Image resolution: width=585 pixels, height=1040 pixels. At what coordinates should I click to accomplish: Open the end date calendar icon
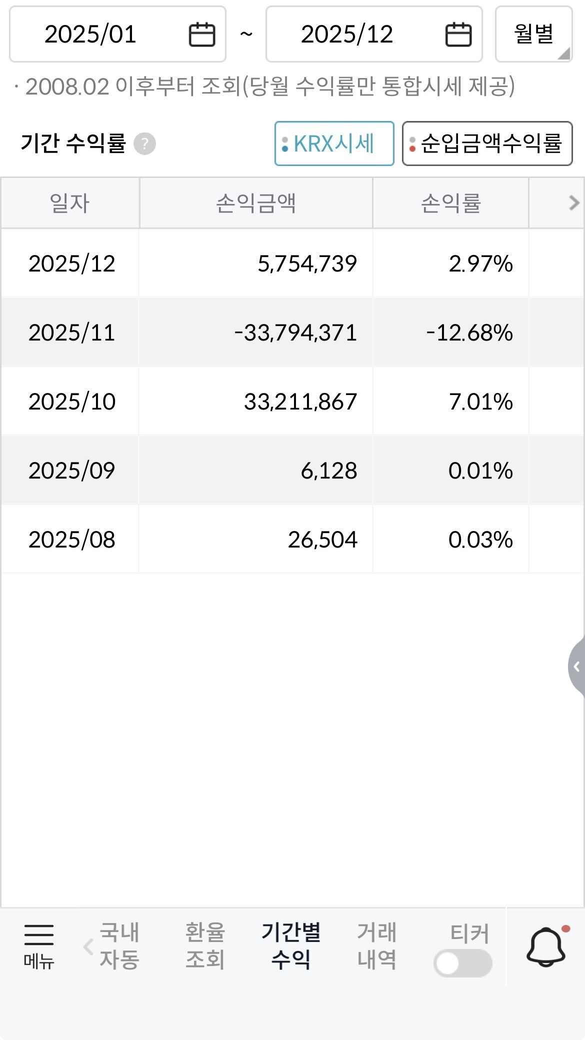pos(458,34)
